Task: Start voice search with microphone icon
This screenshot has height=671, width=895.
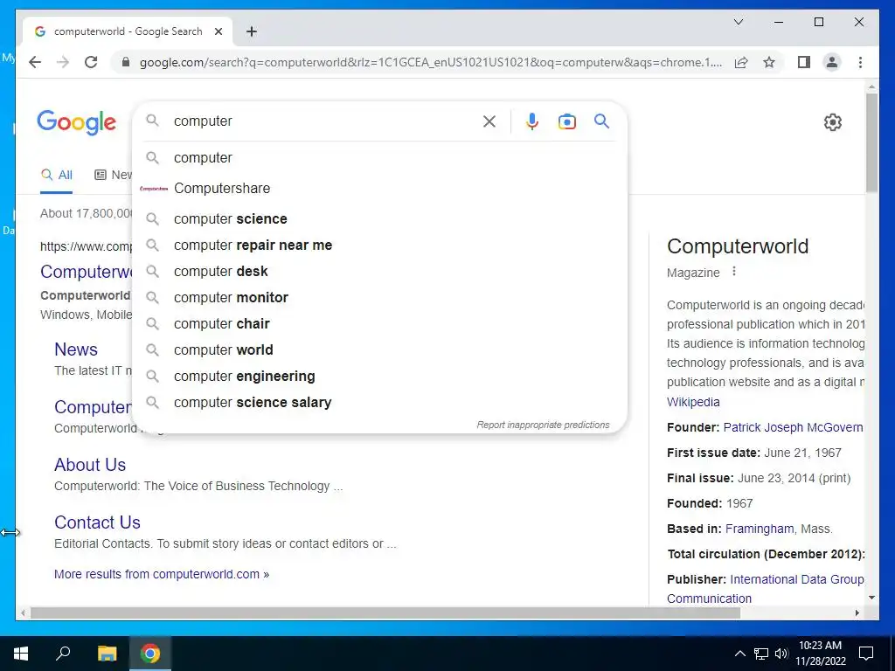Action: [532, 121]
